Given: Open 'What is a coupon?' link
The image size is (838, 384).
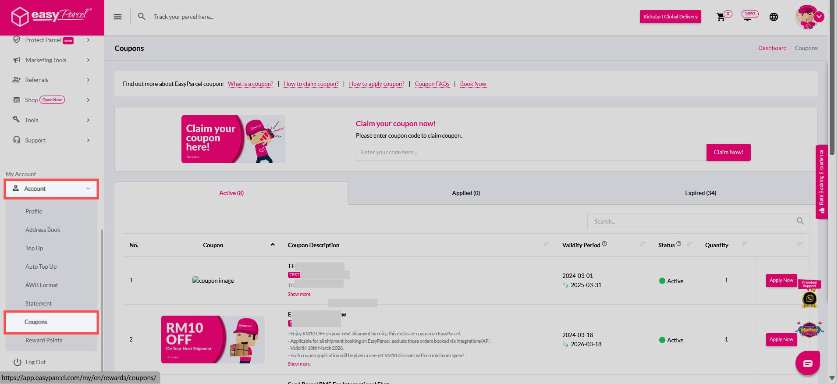Looking at the screenshot, I should tap(250, 84).
